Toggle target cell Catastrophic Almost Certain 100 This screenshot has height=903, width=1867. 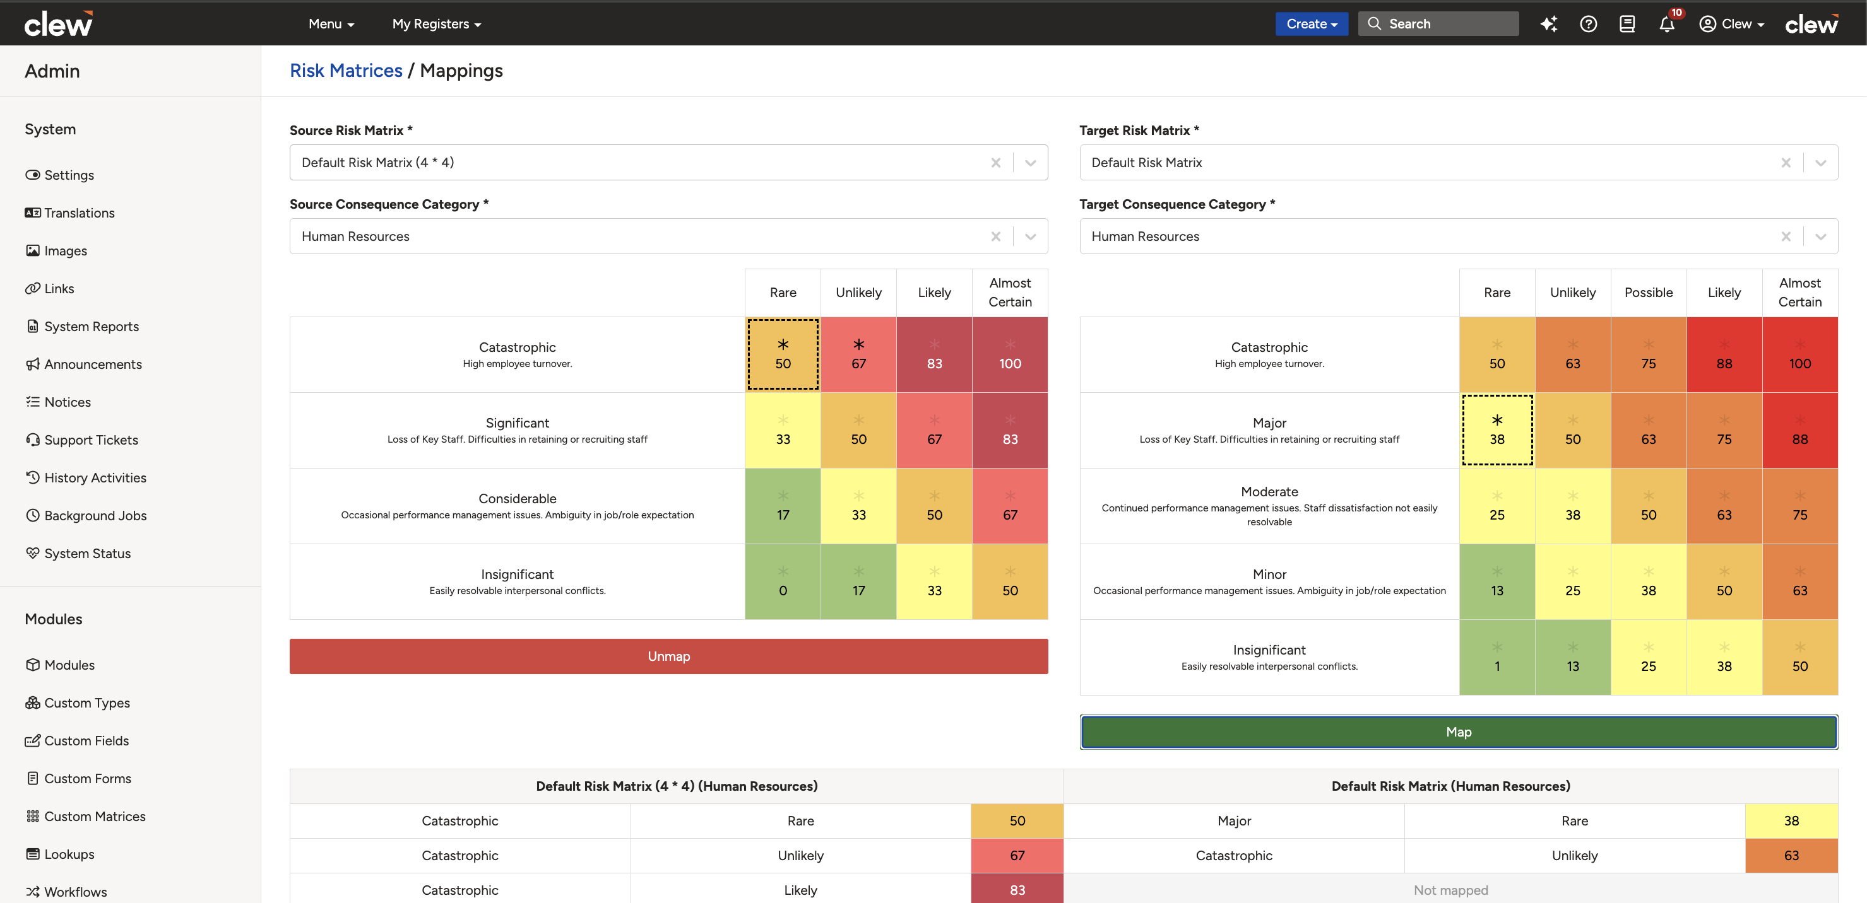point(1799,355)
